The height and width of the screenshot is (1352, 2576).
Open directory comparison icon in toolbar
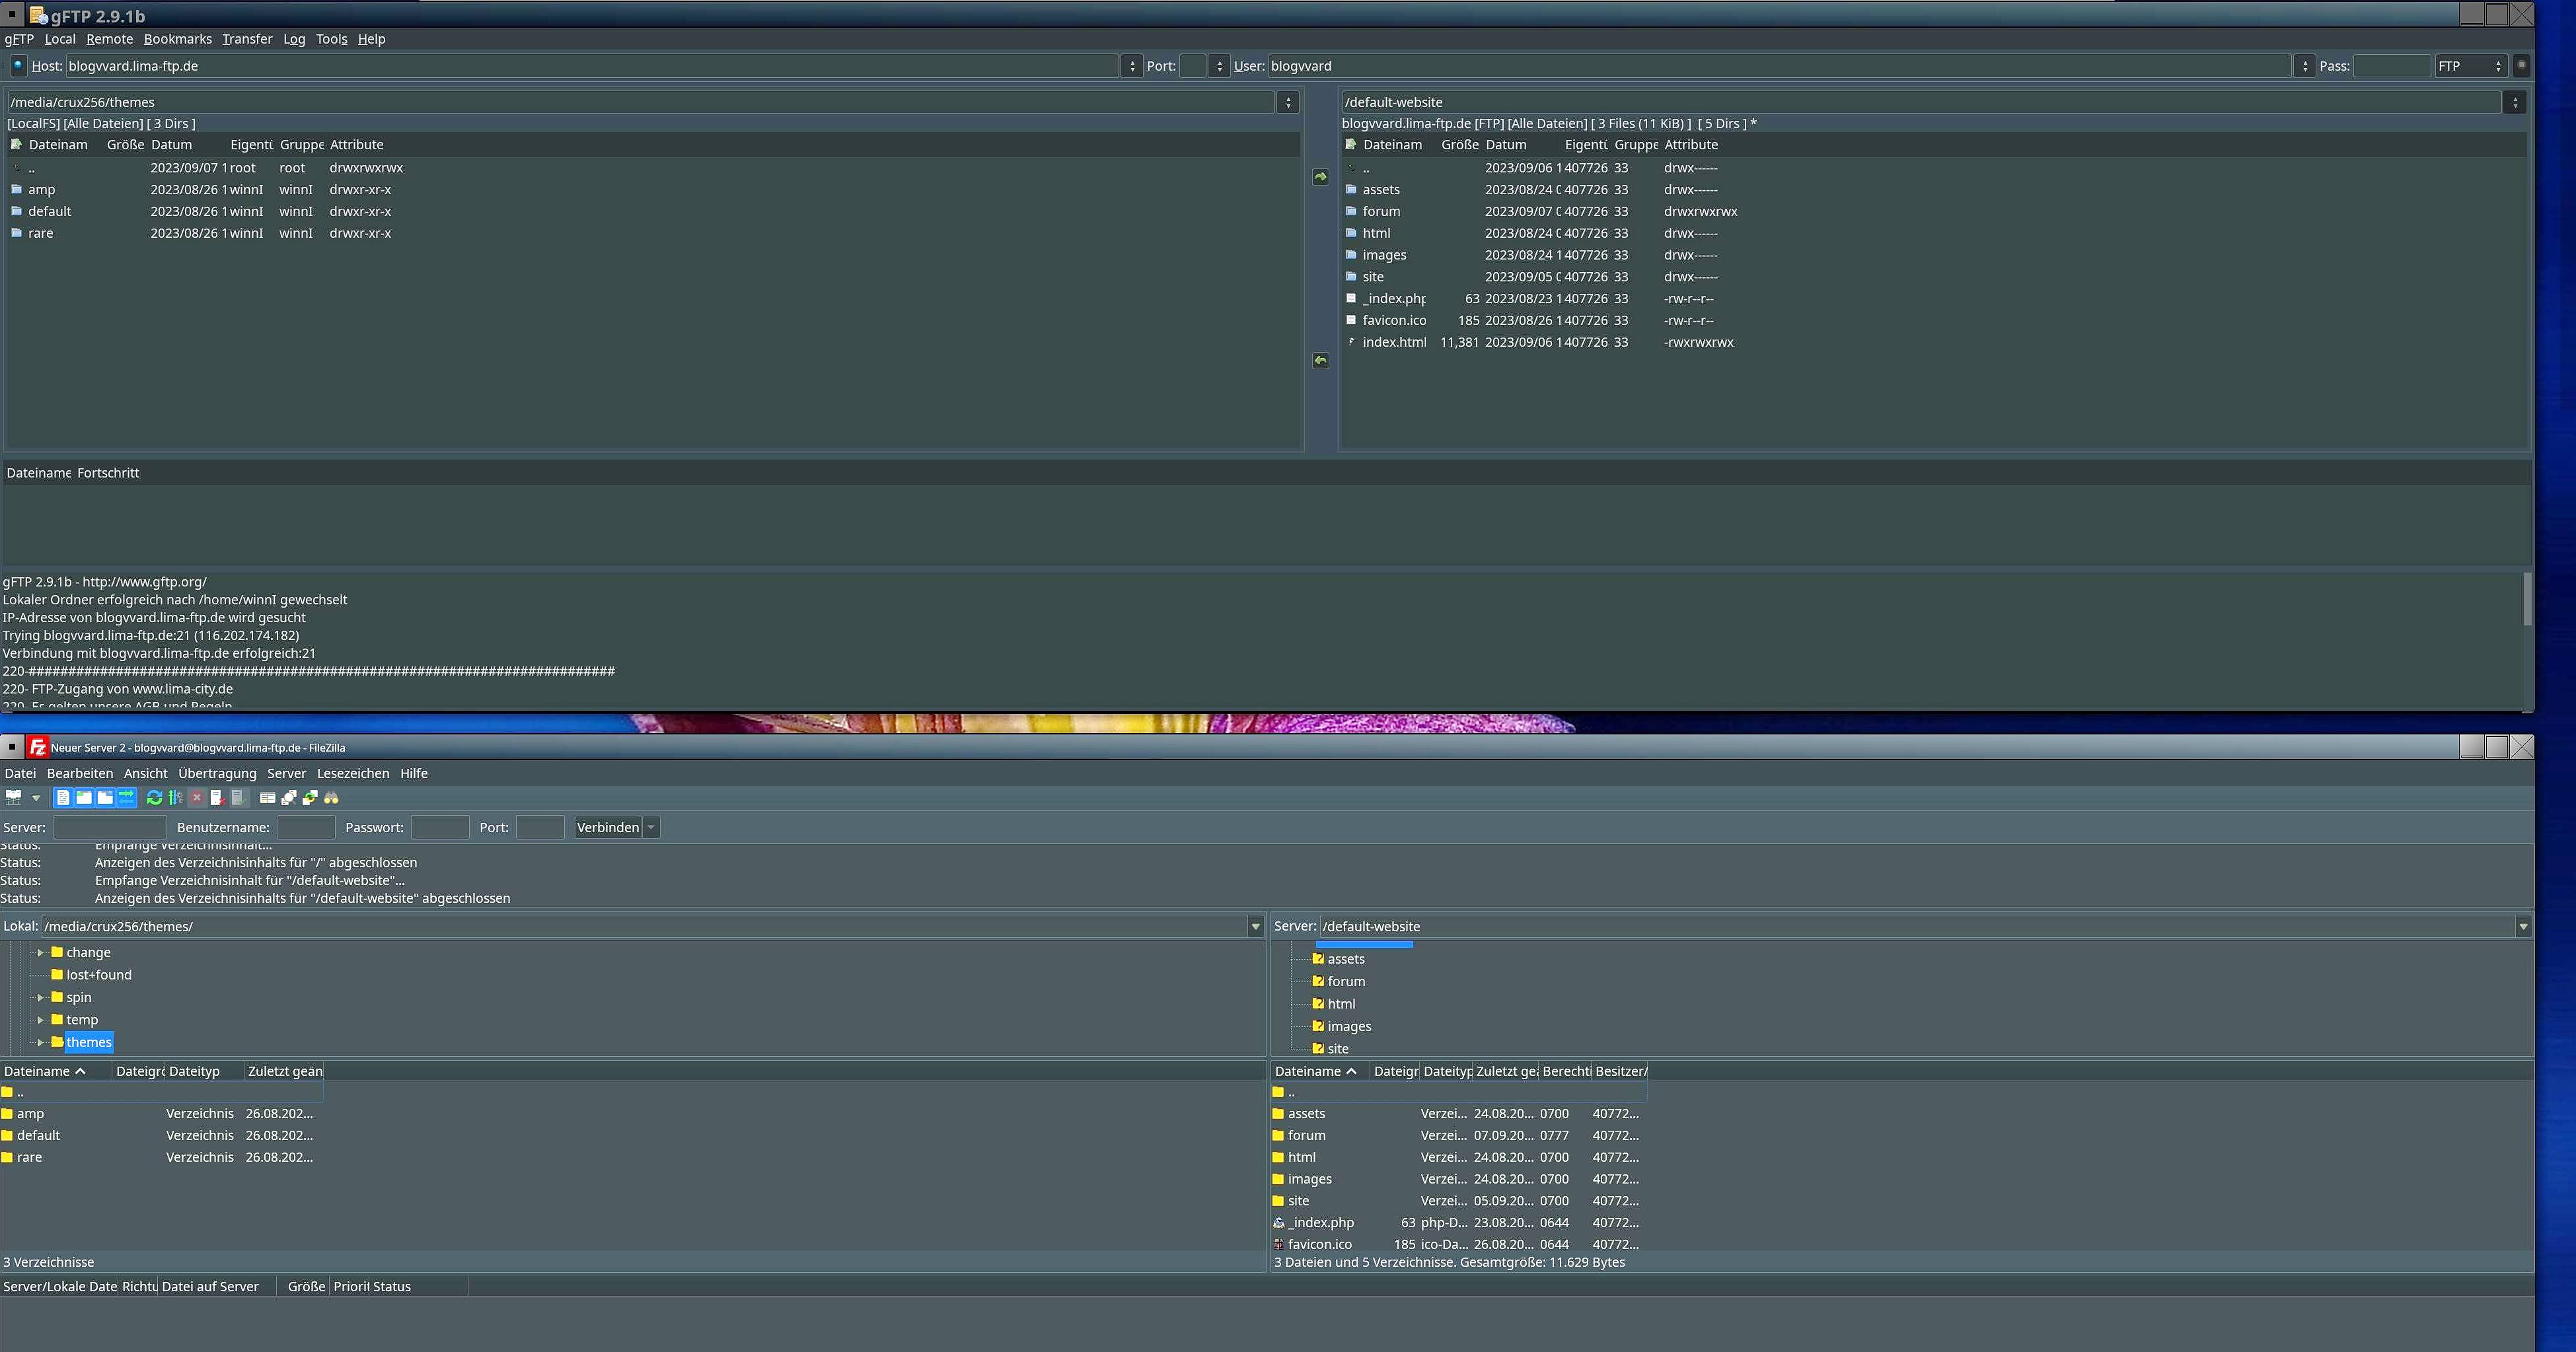click(268, 798)
